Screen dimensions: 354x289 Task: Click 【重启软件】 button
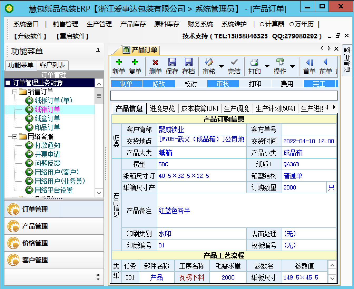pos(72,36)
